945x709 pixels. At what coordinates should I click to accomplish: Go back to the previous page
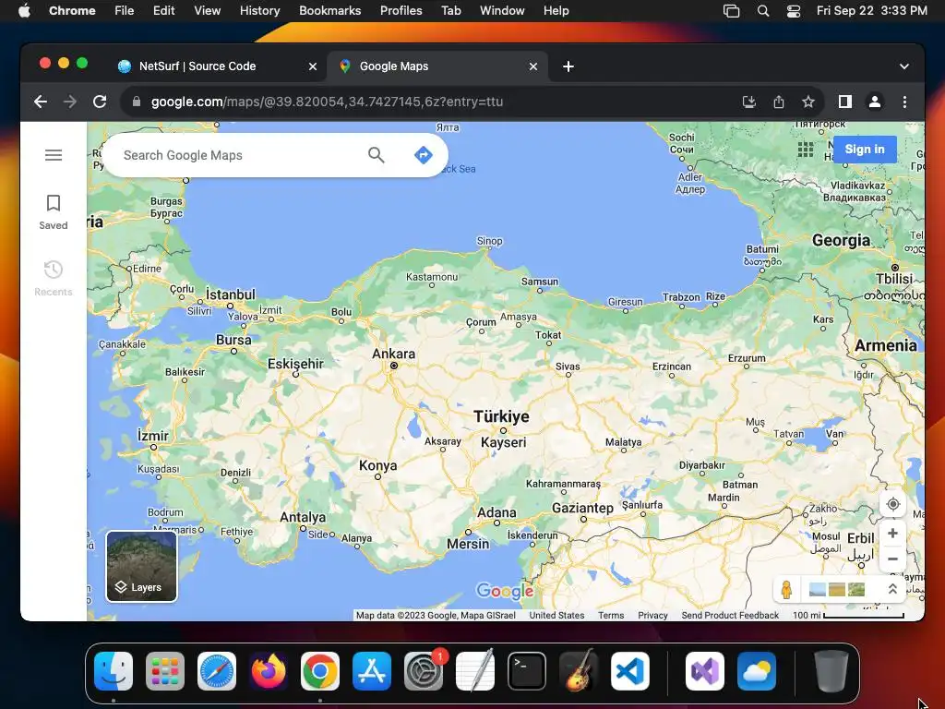tap(41, 102)
